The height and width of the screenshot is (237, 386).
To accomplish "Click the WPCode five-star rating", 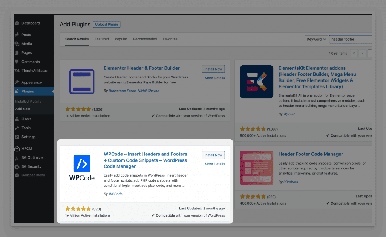I will coord(78,209).
